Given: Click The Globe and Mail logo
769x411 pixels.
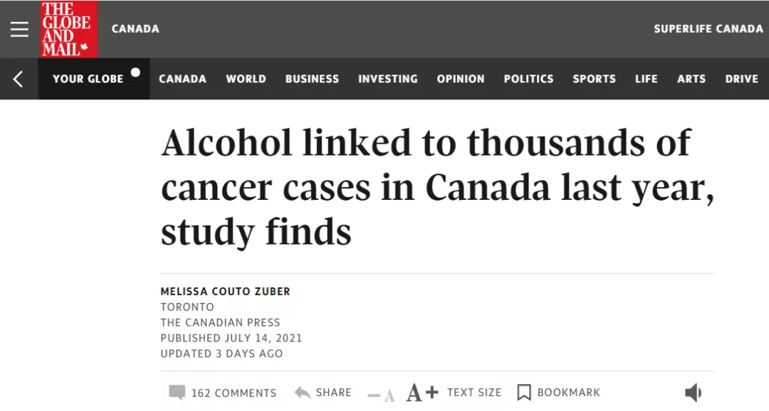Looking at the screenshot, I should [68, 29].
